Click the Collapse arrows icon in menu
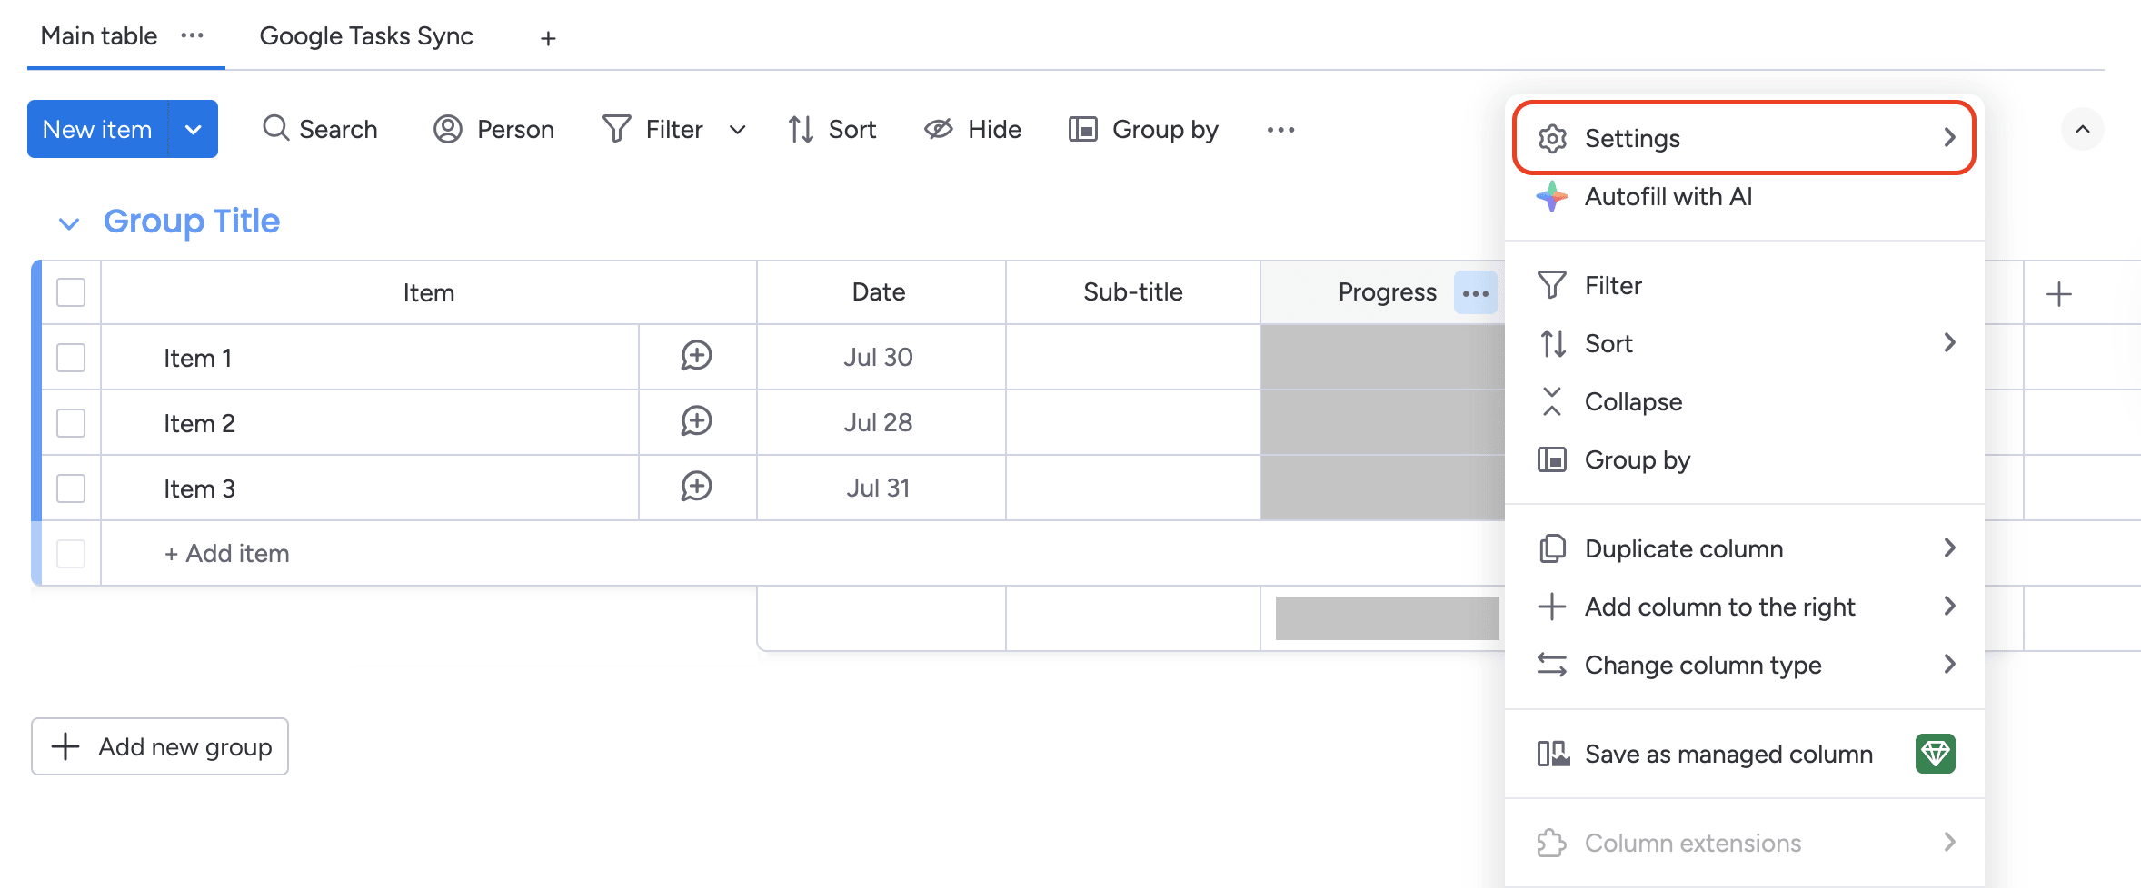Image resolution: width=2141 pixels, height=888 pixels. tap(1552, 401)
